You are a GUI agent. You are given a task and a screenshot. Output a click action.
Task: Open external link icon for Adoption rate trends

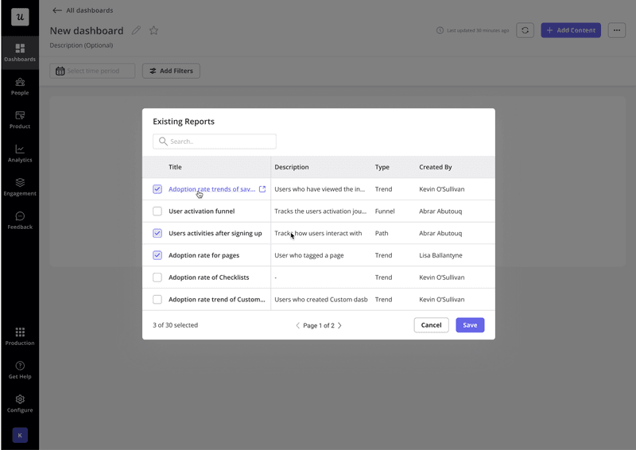pyautogui.click(x=262, y=189)
